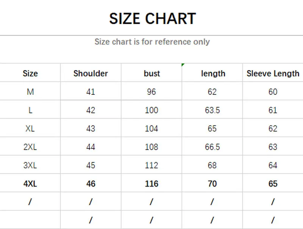Screen dimensions: 303x229
Task: Select the bust value 112 cell
Action: point(151,165)
